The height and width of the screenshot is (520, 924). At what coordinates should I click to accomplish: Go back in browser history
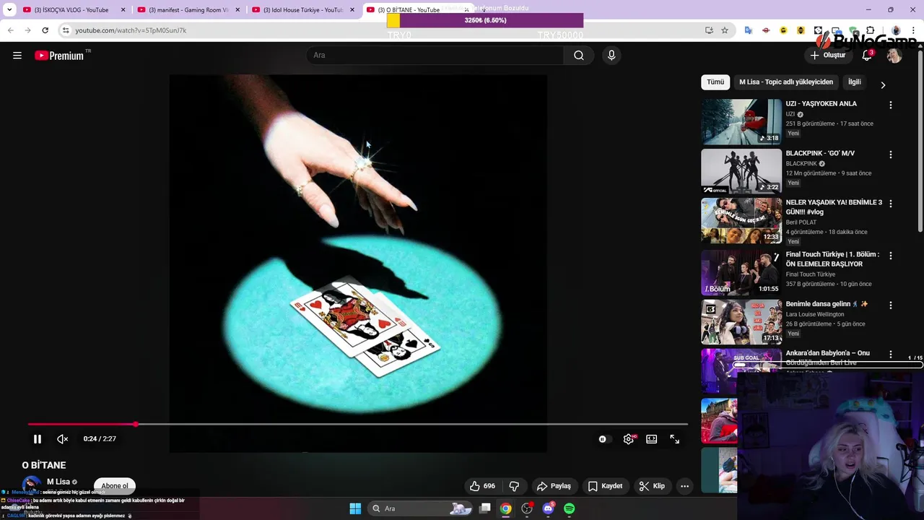point(10,30)
